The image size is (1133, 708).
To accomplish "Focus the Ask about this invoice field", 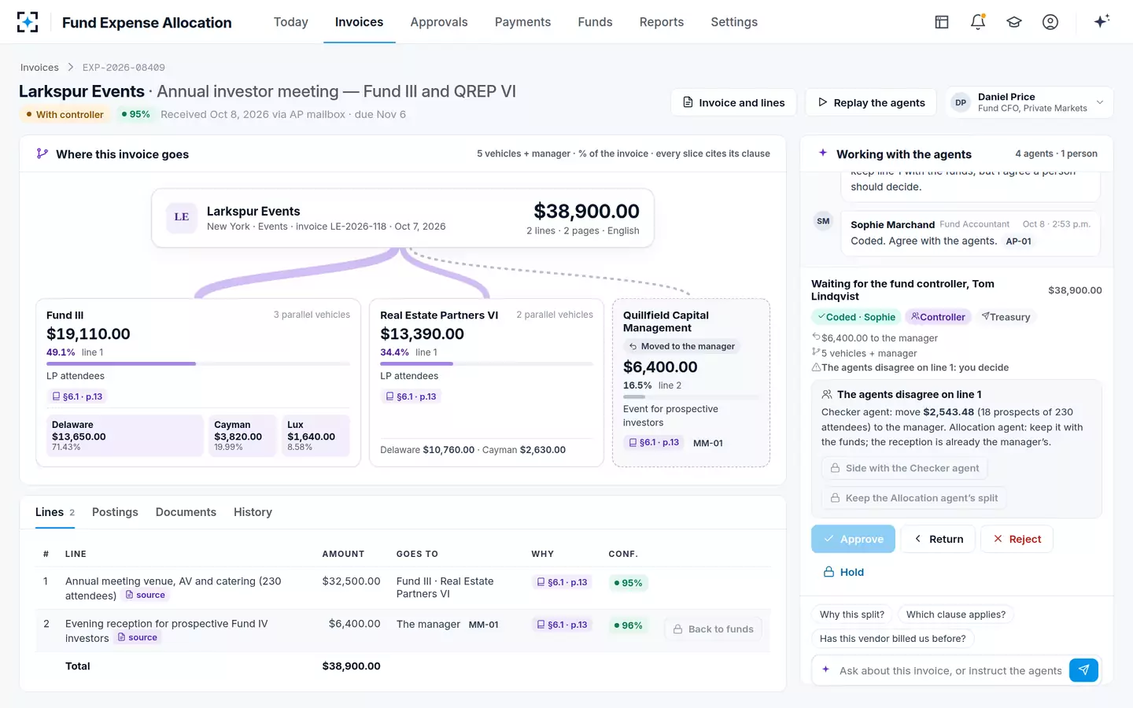I will coord(950,671).
